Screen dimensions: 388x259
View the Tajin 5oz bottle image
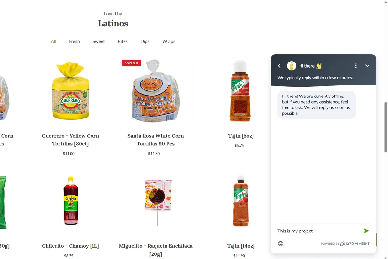pos(241,91)
